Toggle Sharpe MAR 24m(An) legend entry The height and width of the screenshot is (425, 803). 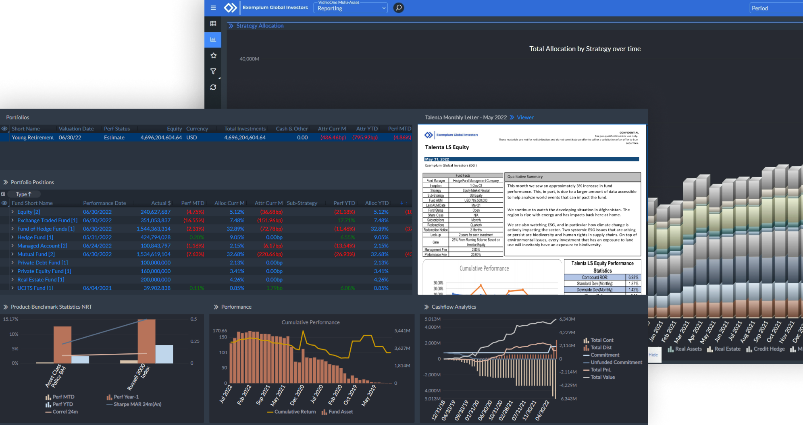134,404
